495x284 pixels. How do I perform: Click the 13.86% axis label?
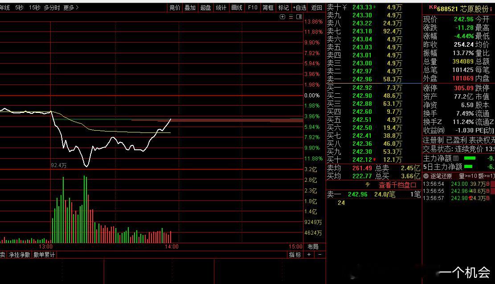pyautogui.click(x=313, y=22)
